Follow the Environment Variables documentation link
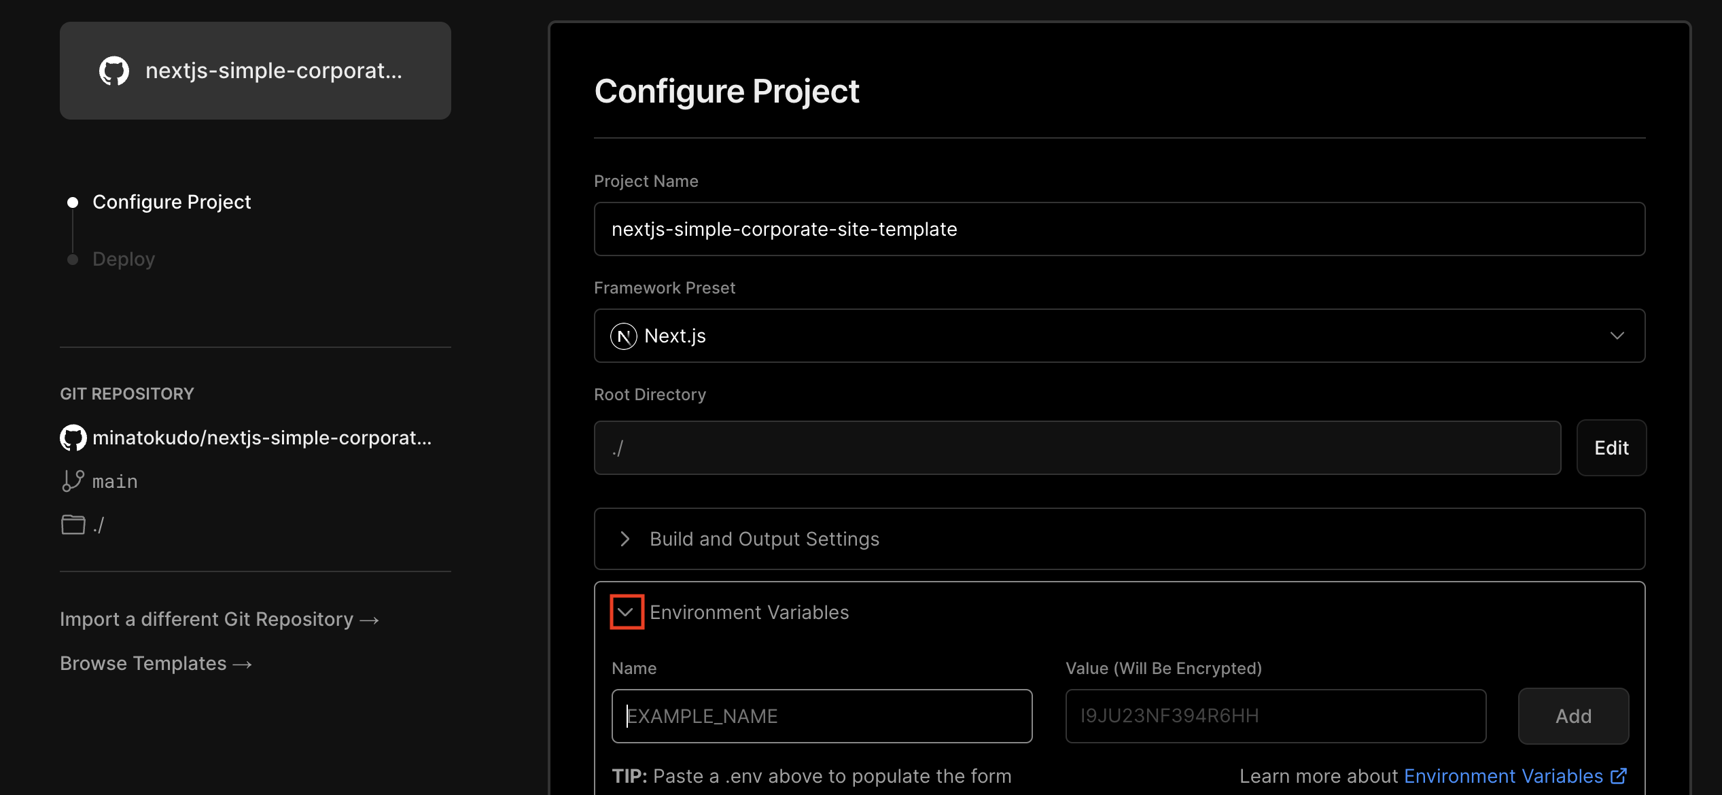Image resolution: width=1722 pixels, height=795 pixels. tap(1503, 775)
